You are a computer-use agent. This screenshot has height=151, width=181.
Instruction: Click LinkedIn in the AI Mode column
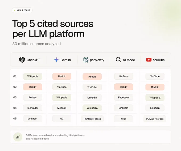124,108
